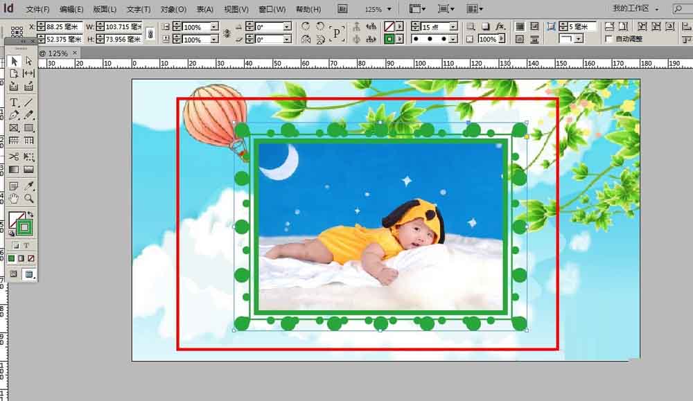
Task: Open the stroke weight 15 点 dropdown
Action: (453, 27)
